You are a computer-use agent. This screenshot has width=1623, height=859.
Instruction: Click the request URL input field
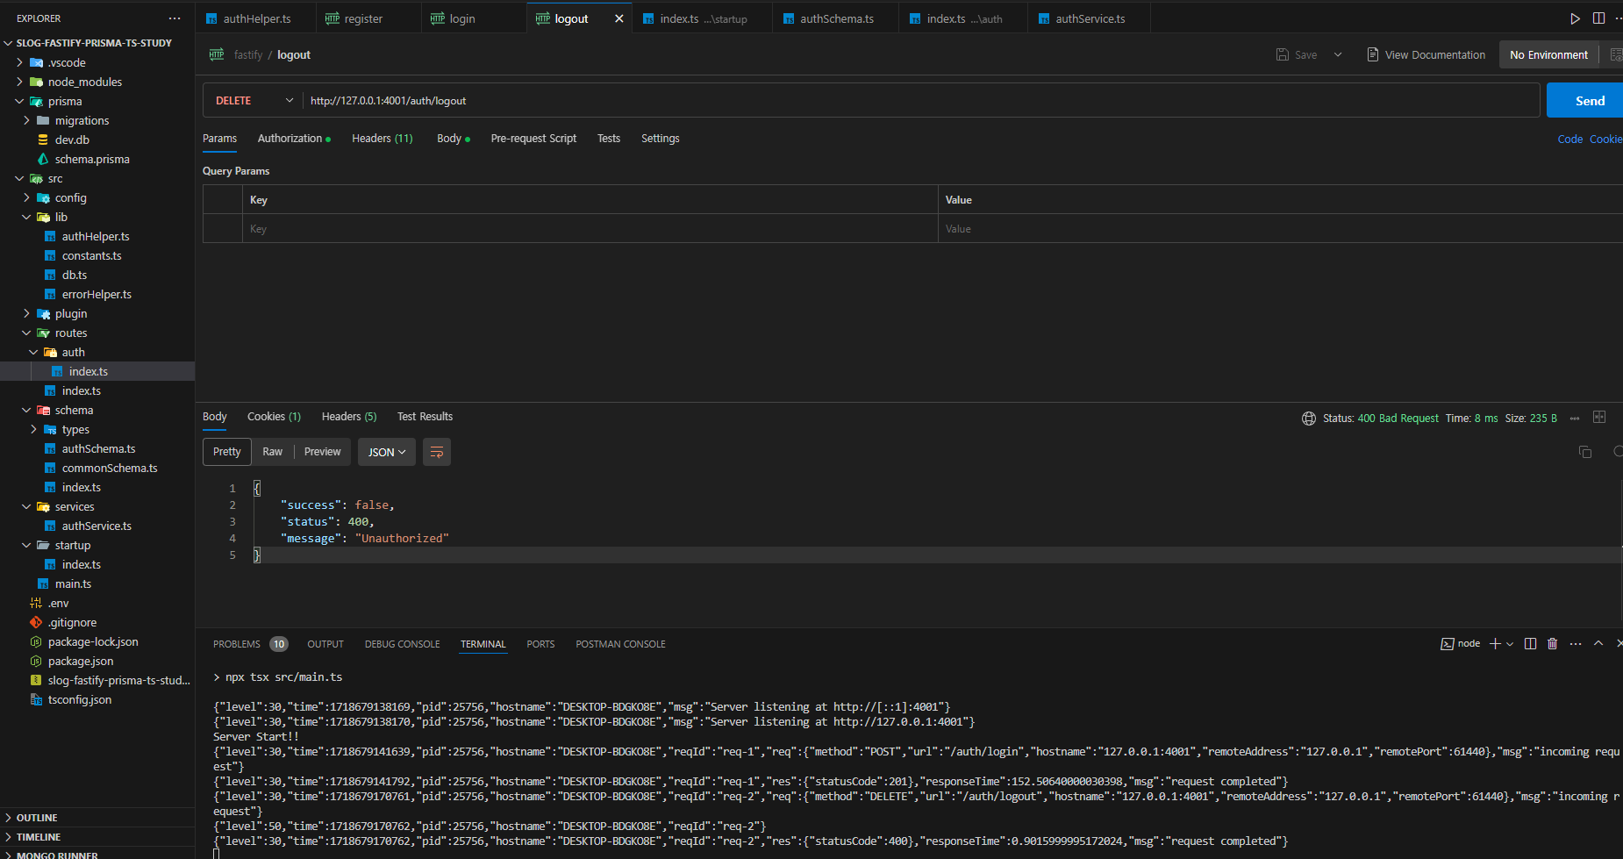click(x=921, y=101)
